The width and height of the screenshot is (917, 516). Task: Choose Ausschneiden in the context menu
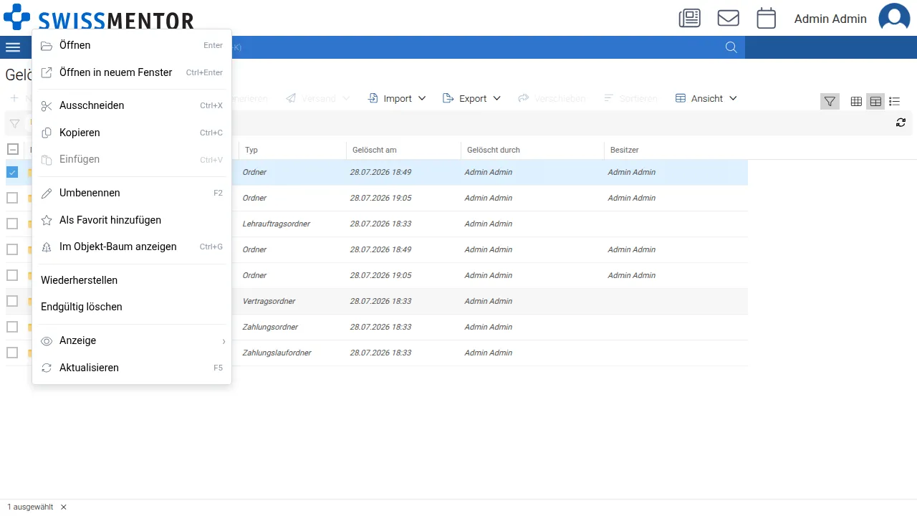pyautogui.click(x=132, y=106)
